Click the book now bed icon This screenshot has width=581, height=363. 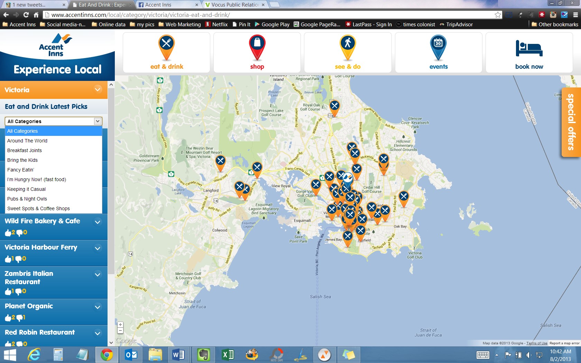(529, 48)
